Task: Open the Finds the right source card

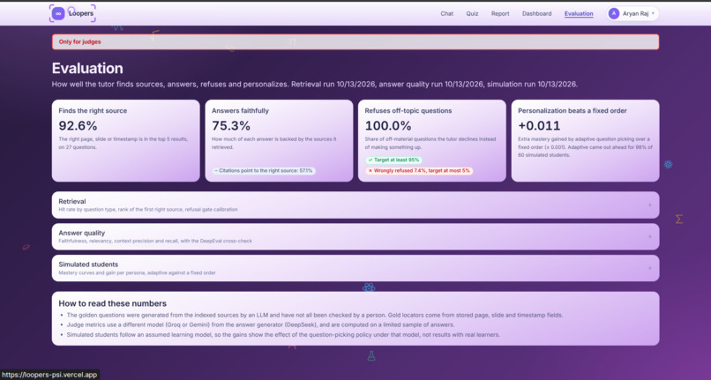Action: pos(125,140)
